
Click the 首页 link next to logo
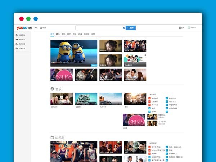click(x=36, y=28)
